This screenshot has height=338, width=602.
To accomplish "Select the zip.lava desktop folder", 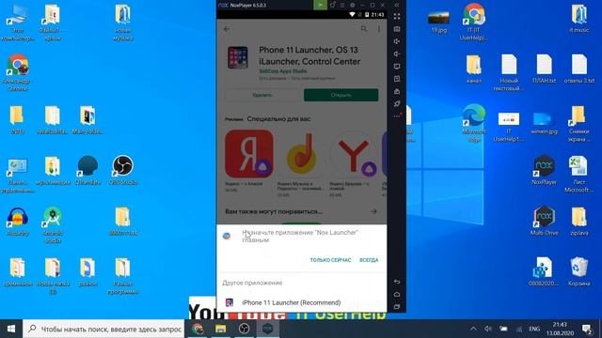I will pos(579,221).
